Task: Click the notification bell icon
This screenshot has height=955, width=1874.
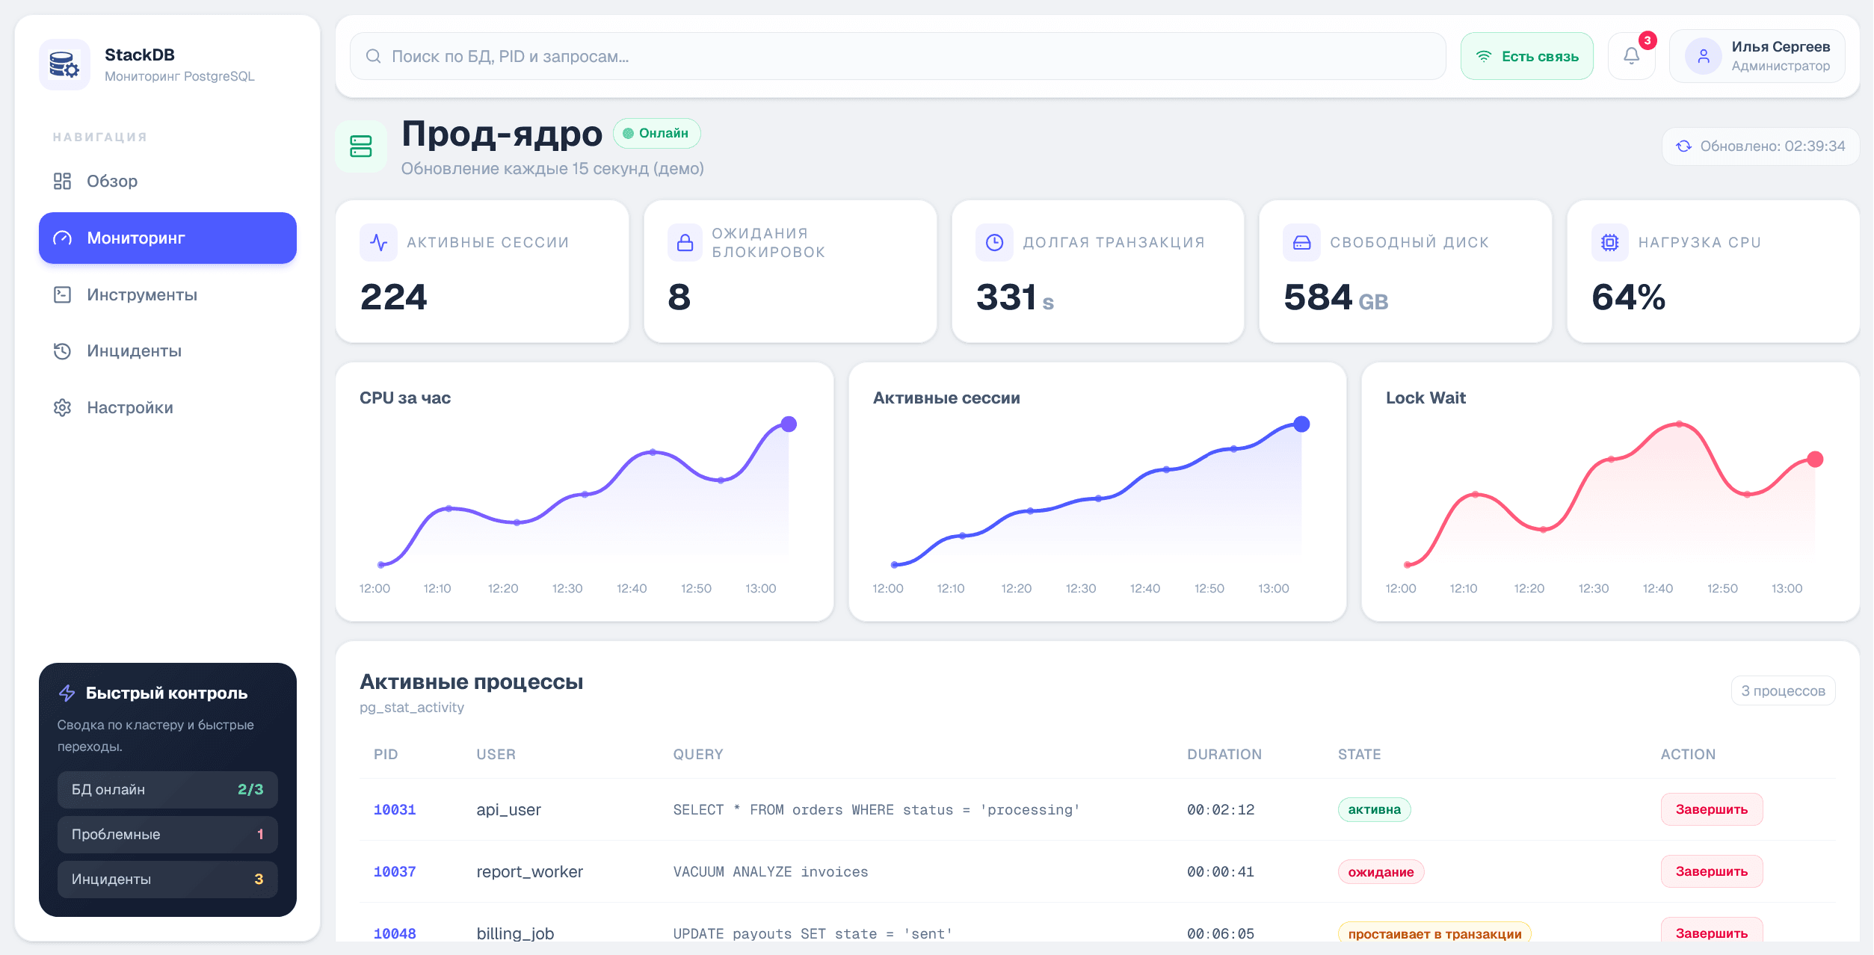Action: pyautogui.click(x=1631, y=55)
